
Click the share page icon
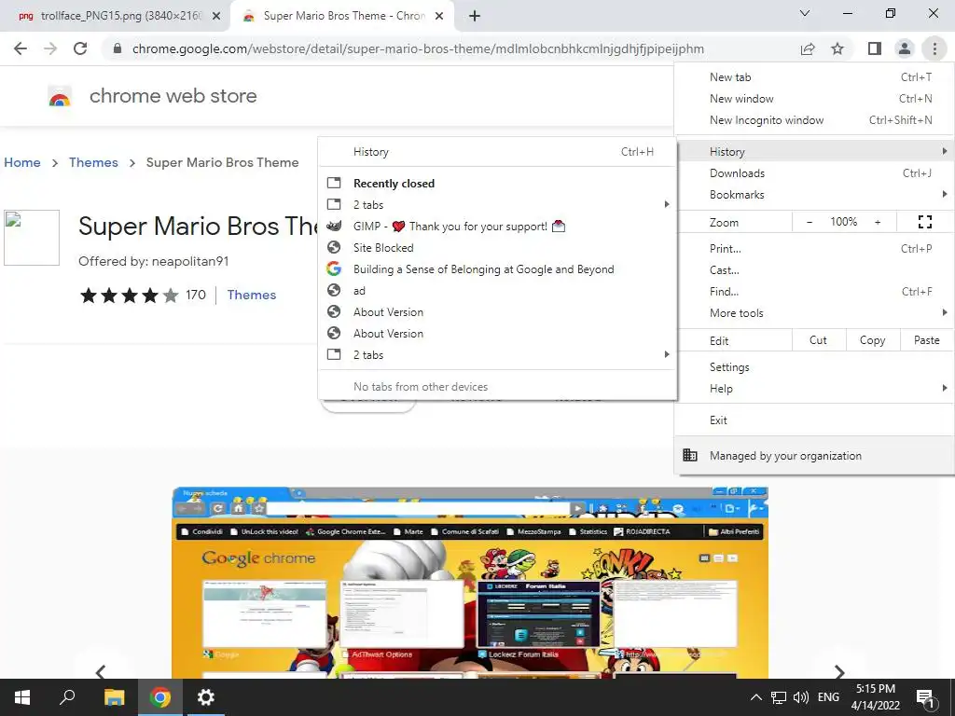[x=808, y=48]
